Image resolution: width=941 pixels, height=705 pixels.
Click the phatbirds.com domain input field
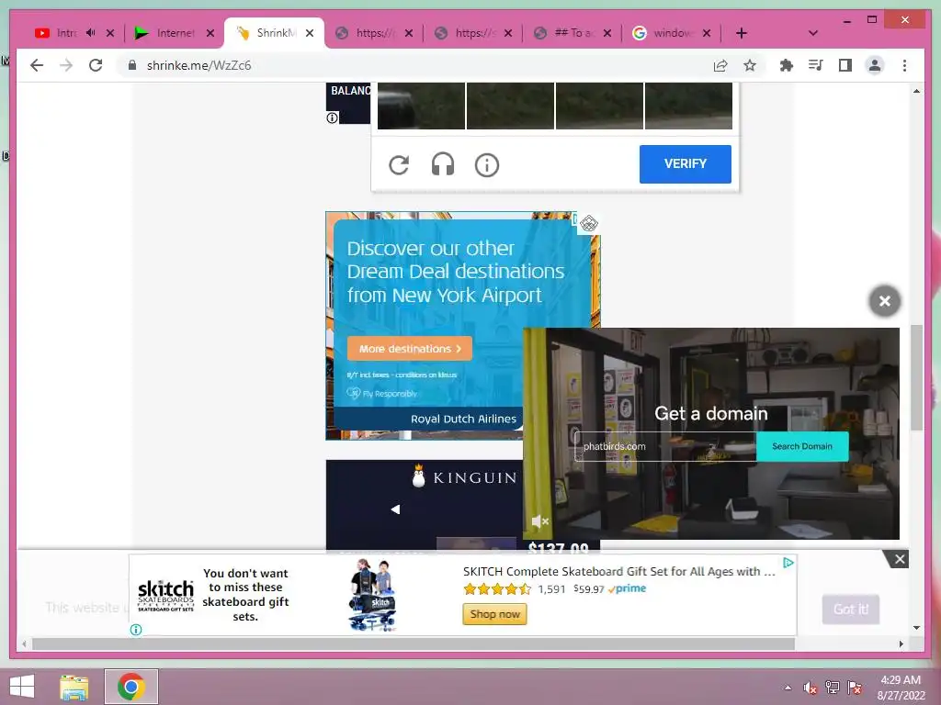(x=665, y=447)
